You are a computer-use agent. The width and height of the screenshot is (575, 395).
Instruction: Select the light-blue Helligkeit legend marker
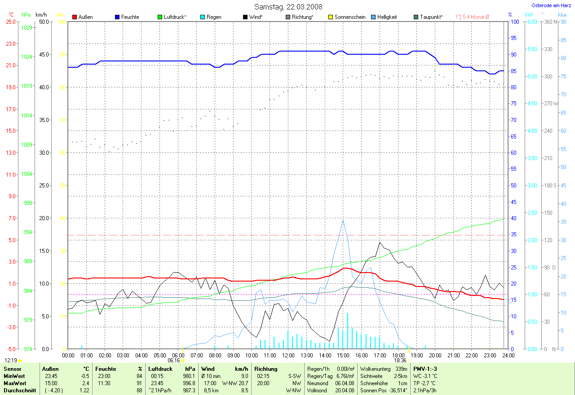point(373,17)
